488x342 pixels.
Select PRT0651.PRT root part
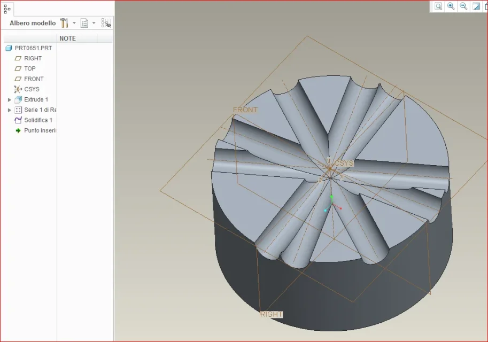point(33,48)
